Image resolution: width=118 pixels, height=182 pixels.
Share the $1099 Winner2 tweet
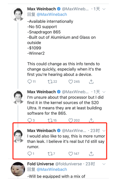tap(91, 82)
